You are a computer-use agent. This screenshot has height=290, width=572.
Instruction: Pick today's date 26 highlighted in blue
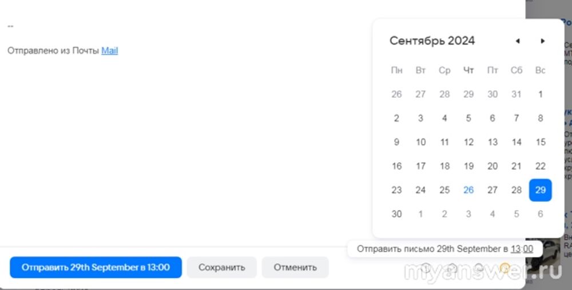pyautogui.click(x=468, y=190)
